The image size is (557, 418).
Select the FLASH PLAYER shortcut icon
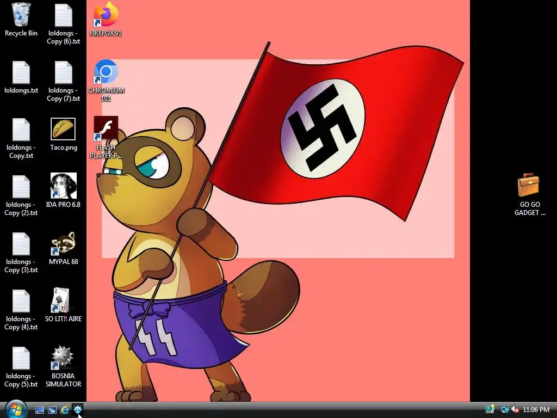pyautogui.click(x=106, y=128)
